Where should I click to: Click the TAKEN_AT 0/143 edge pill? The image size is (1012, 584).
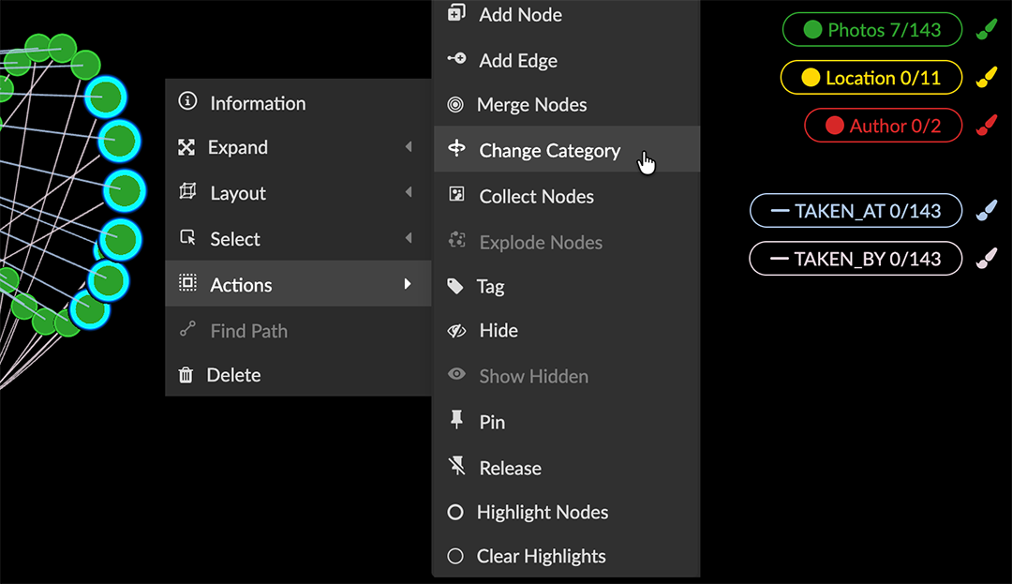pos(856,211)
